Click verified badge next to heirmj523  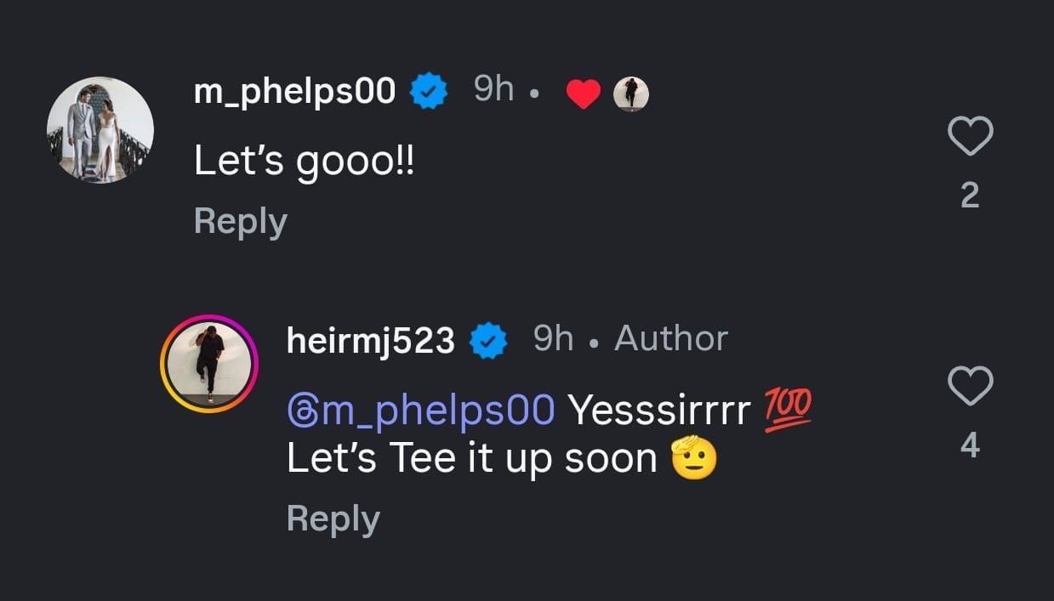489,342
